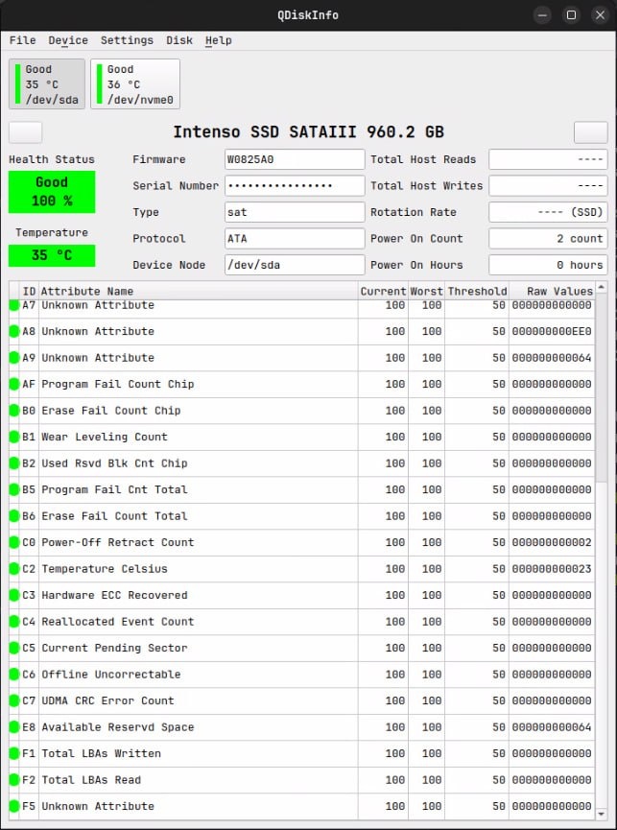The height and width of the screenshot is (830, 617).
Task: Click the Device Node field /dev/sda
Action: [295, 265]
